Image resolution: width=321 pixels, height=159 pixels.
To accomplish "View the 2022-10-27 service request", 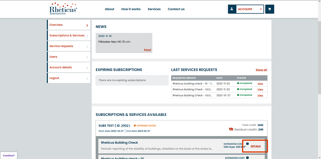I will pos(260,95).
